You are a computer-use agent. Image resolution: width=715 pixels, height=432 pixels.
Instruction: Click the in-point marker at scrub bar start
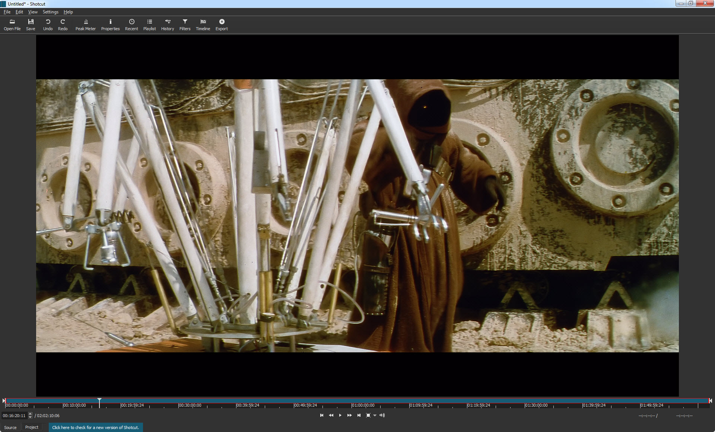point(4,401)
